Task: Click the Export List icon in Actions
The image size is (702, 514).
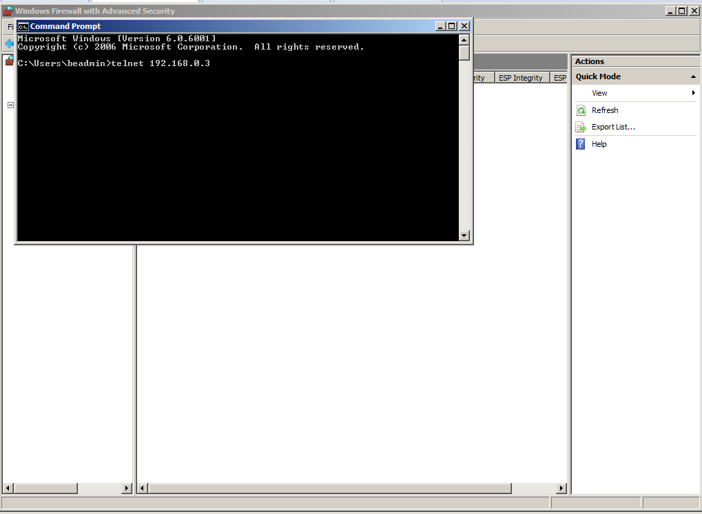Action: tap(581, 127)
